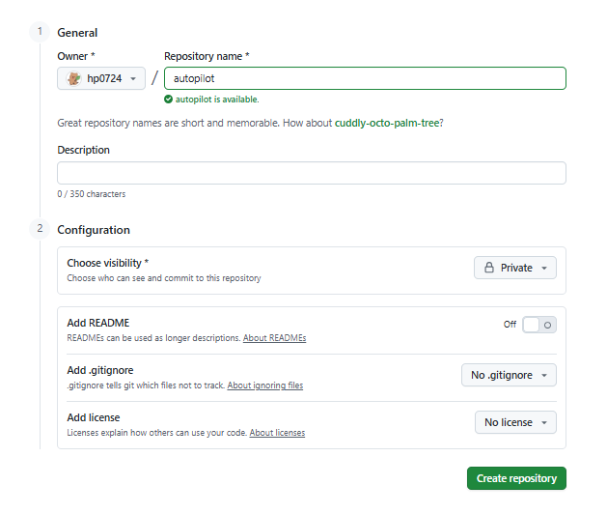Click the Description field label
Image resolution: width=607 pixels, height=514 pixels.
pyautogui.click(x=84, y=150)
